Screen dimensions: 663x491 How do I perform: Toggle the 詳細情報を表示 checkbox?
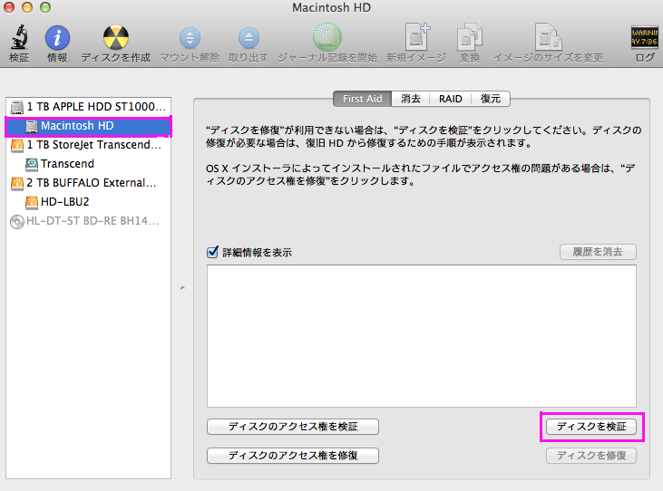coord(212,252)
